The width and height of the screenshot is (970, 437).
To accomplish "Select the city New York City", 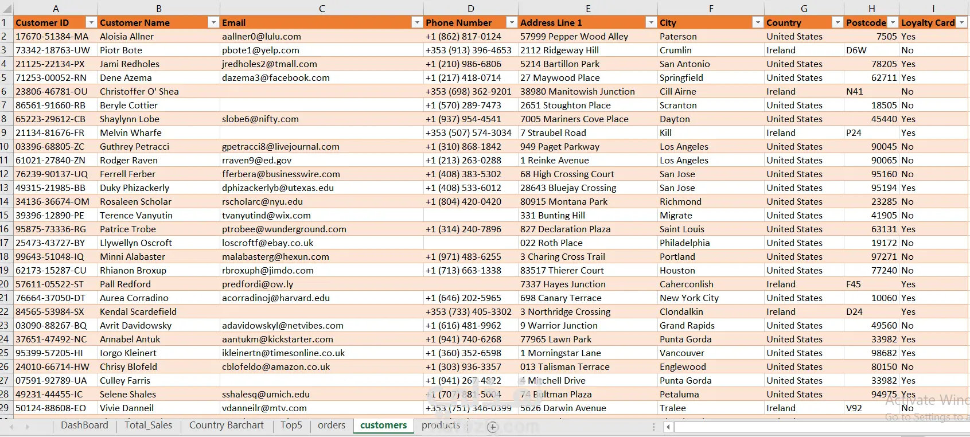I will [711, 298].
